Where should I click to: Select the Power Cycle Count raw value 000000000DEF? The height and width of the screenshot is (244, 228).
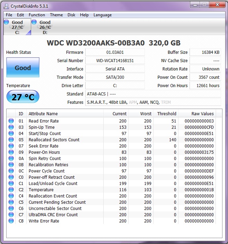pos(199,171)
